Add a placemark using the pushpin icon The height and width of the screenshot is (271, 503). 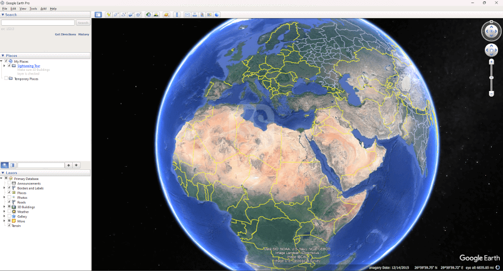(x=109, y=15)
